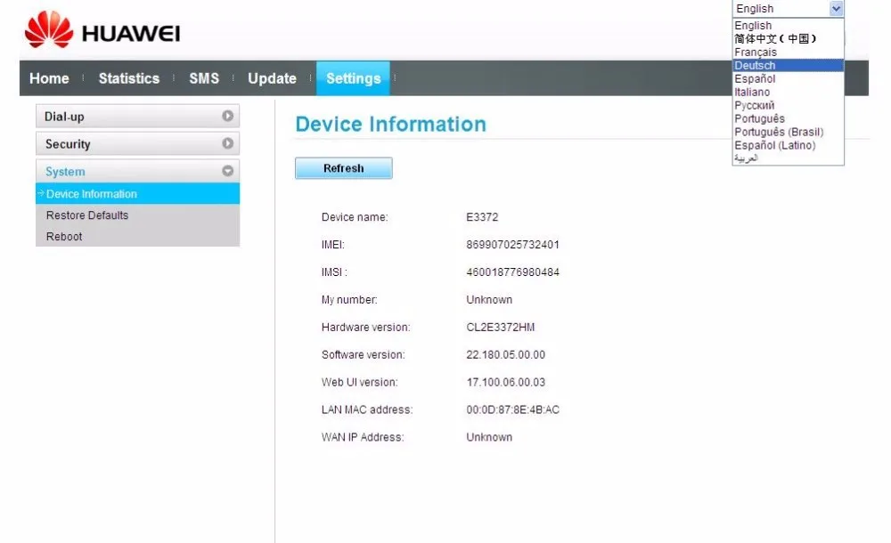
Task: Choose Deutsch from language list
Action: point(788,65)
